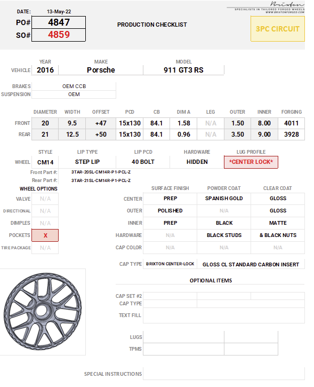Select wheel style cell CM14
Image resolution: width=314 pixels, height=387 pixels.
tap(45, 162)
